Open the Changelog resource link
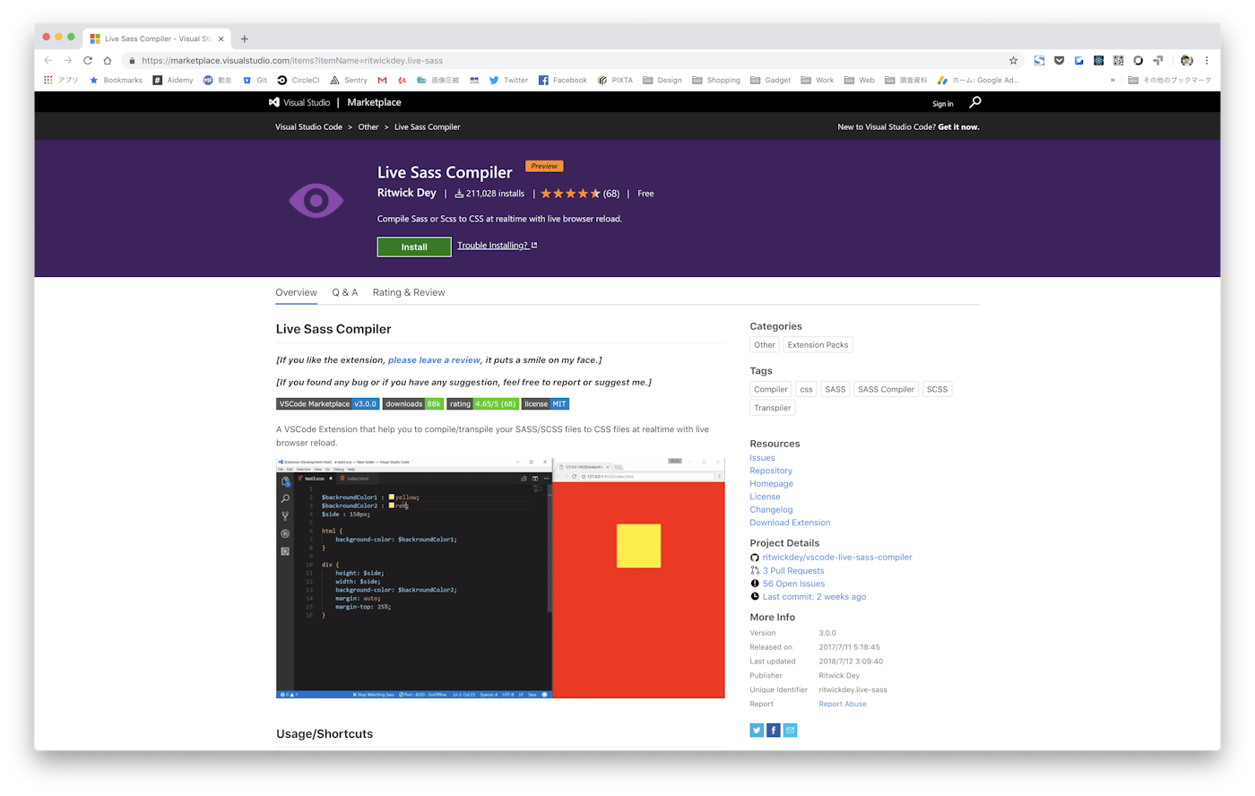 click(771, 510)
